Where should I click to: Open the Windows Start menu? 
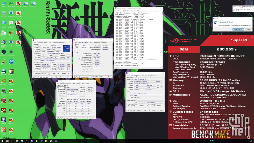[2, 141]
